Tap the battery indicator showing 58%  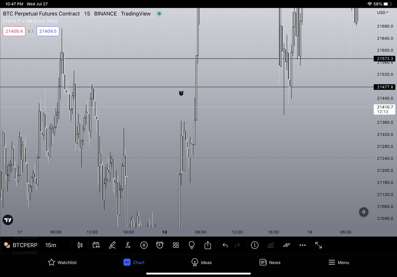click(383, 4)
